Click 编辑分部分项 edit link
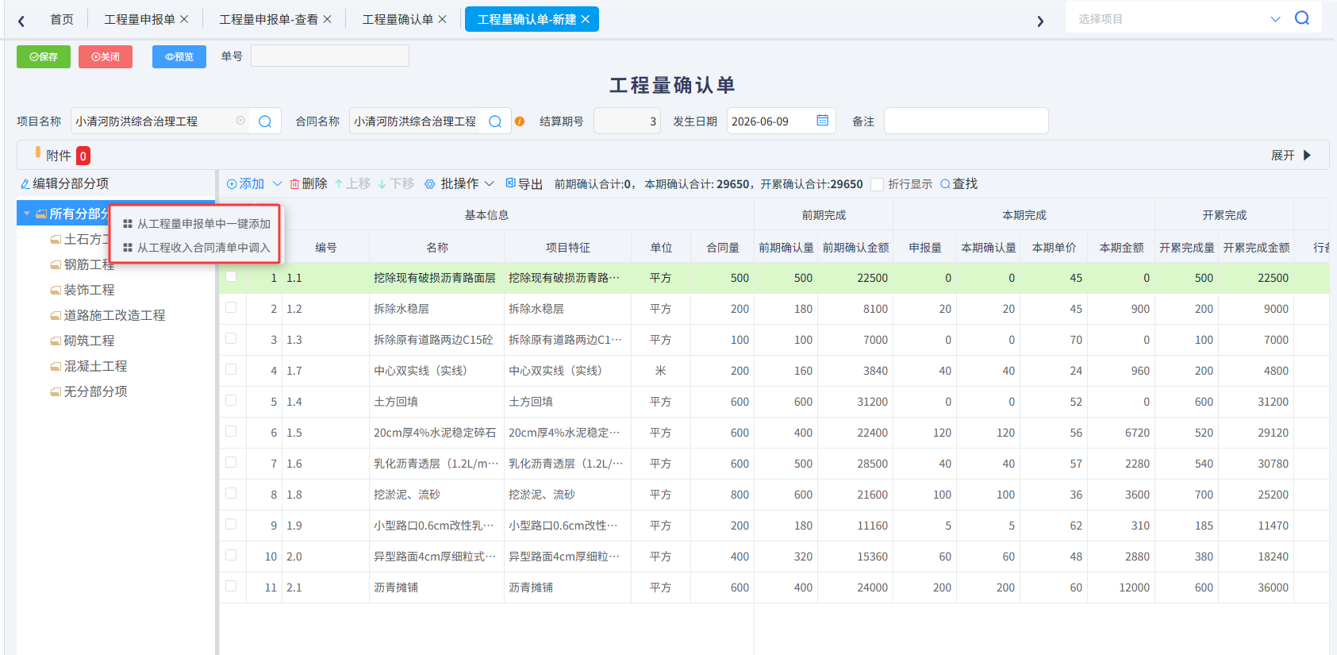The width and height of the screenshot is (1337, 655). (x=65, y=183)
